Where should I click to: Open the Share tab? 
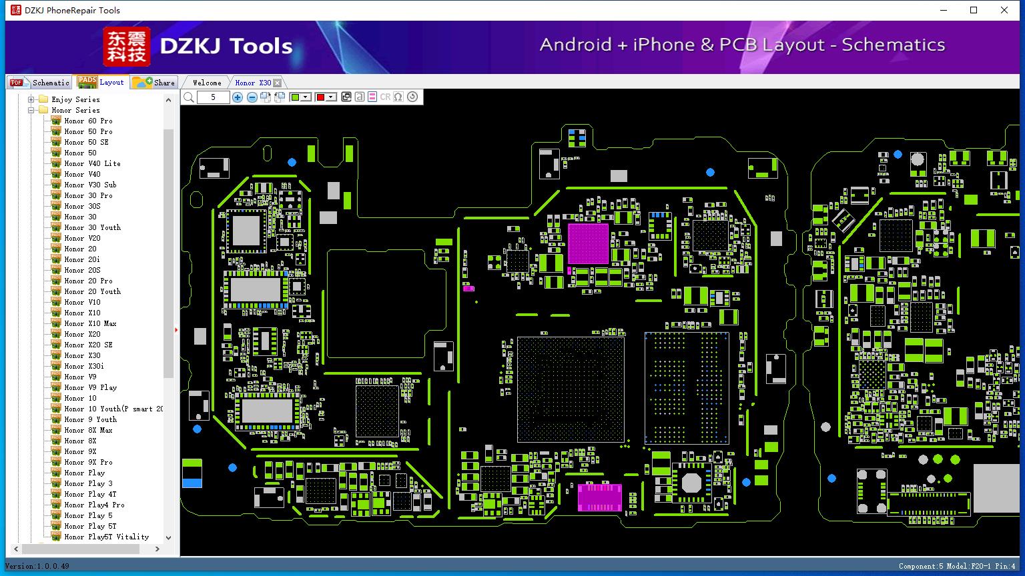point(153,82)
